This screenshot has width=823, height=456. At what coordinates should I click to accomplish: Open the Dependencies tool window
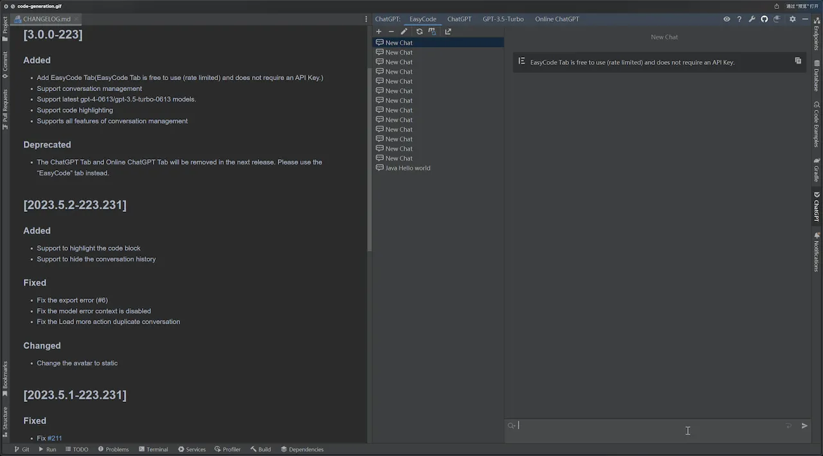click(x=302, y=450)
